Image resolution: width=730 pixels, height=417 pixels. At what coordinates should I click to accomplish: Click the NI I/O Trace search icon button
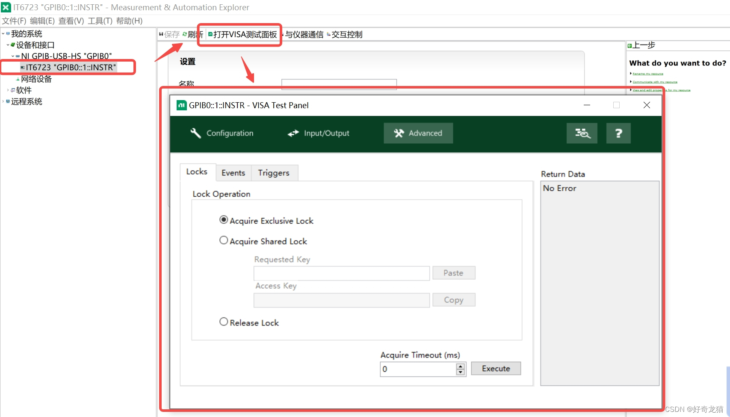pos(582,133)
